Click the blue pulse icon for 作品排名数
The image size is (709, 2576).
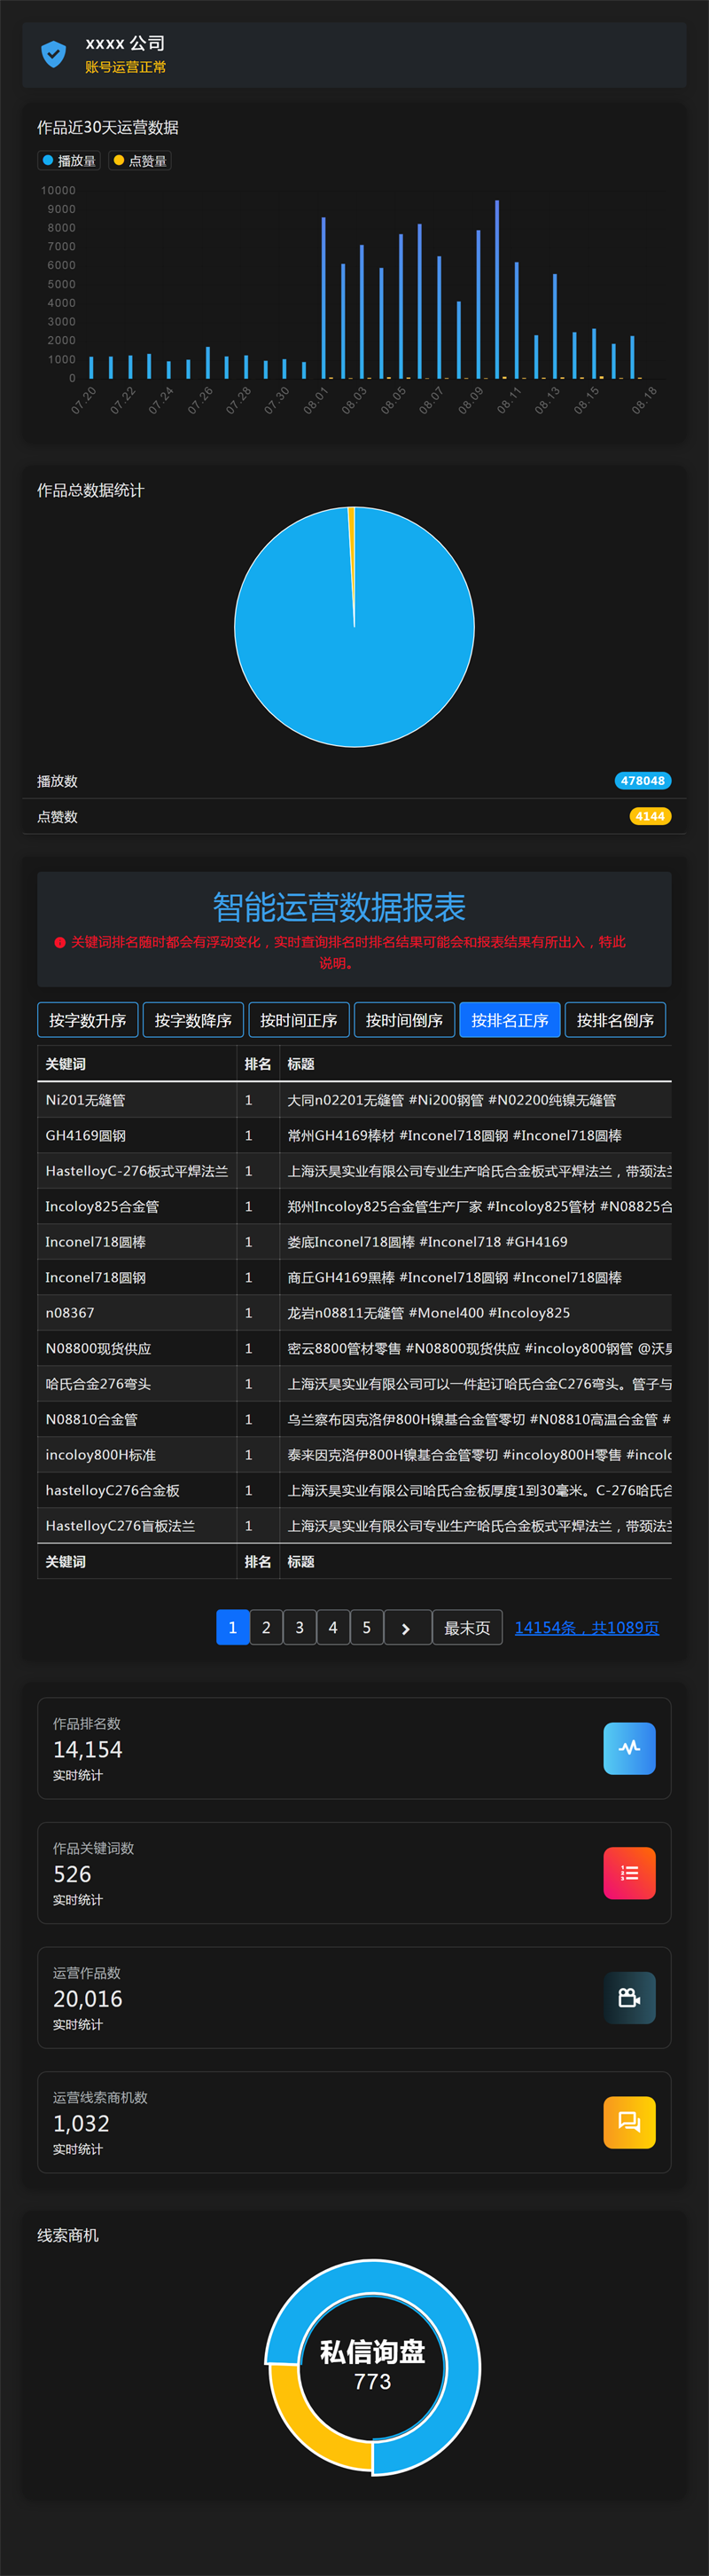pos(629,1747)
